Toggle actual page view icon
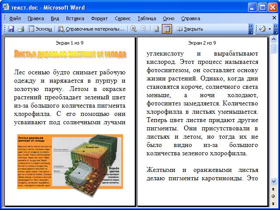The width and height of the screenshot is (280, 210). pyautogui.click(x=157, y=29)
